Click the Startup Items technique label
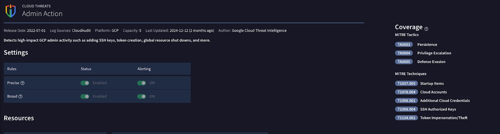 [432, 83]
